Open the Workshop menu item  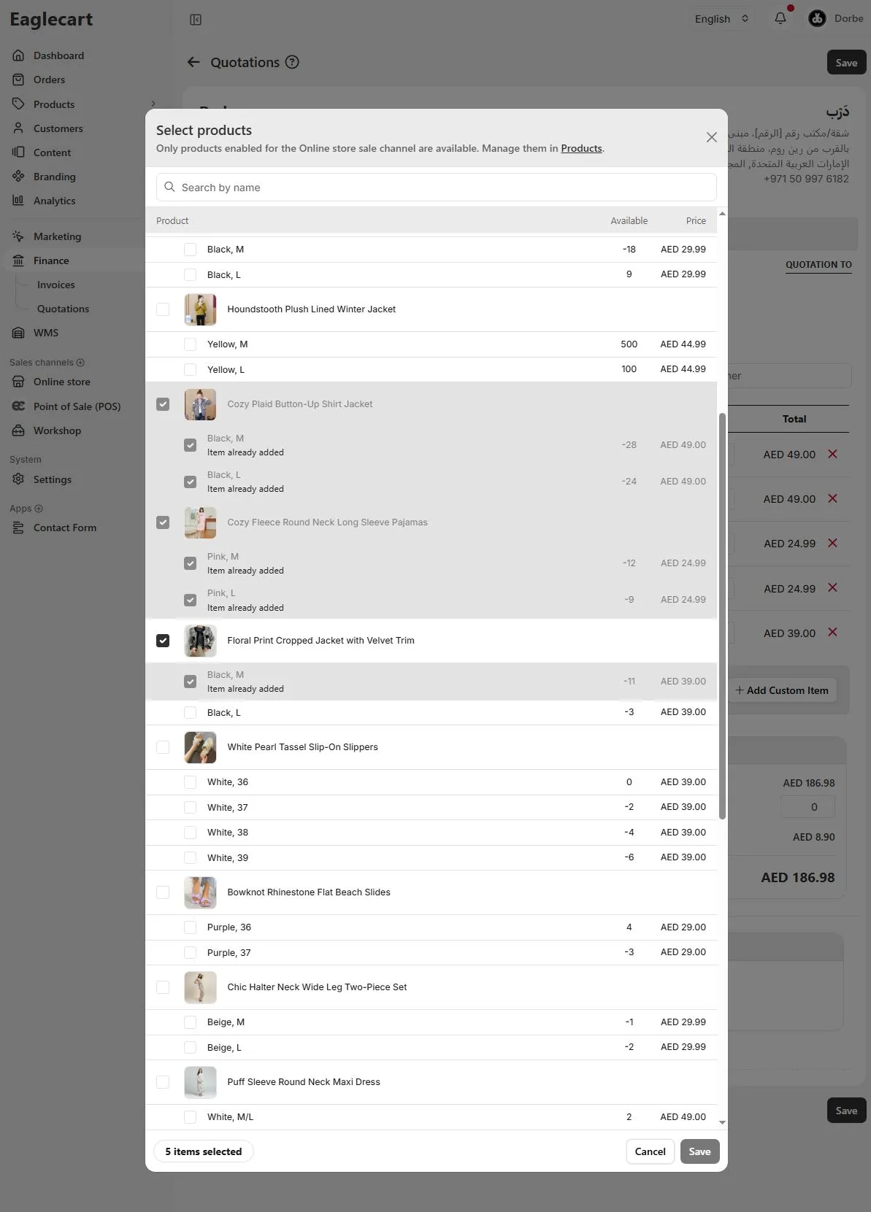57,431
